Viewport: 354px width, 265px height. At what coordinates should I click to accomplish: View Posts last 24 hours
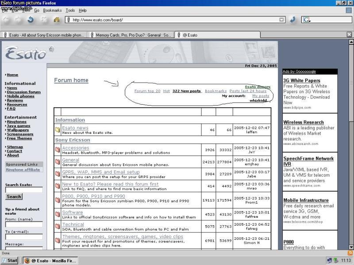248,91
